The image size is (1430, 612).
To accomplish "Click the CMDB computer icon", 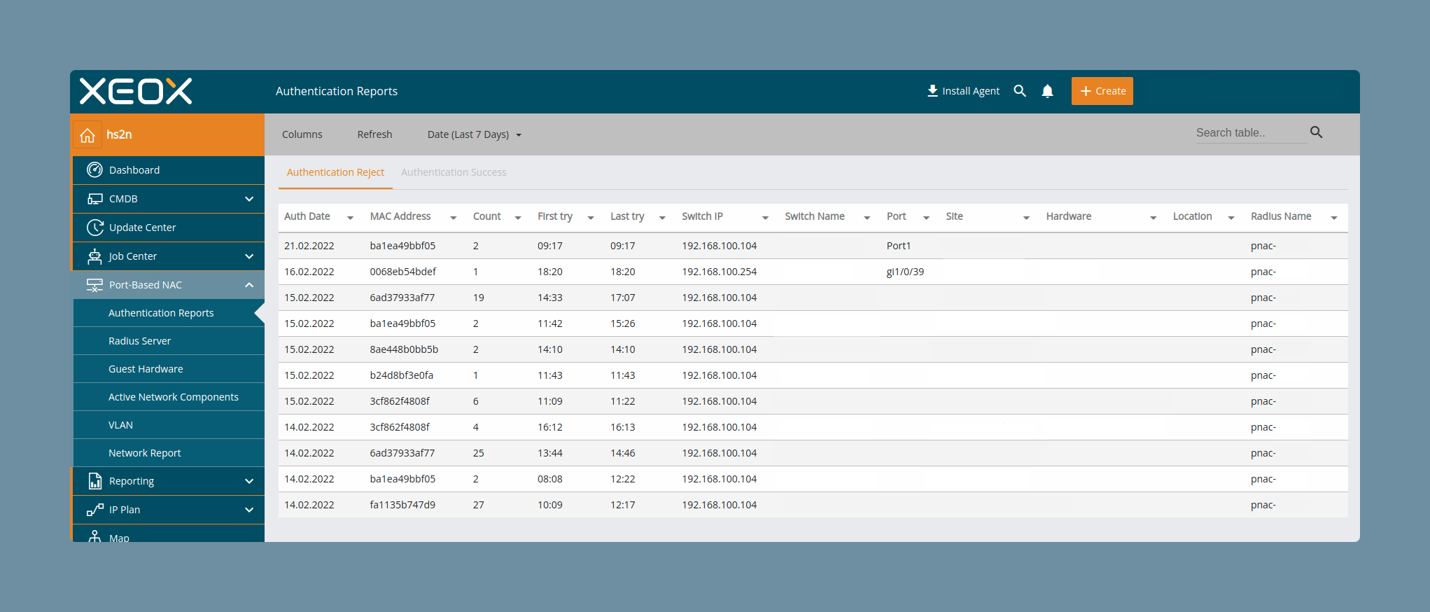I will pos(94,199).
